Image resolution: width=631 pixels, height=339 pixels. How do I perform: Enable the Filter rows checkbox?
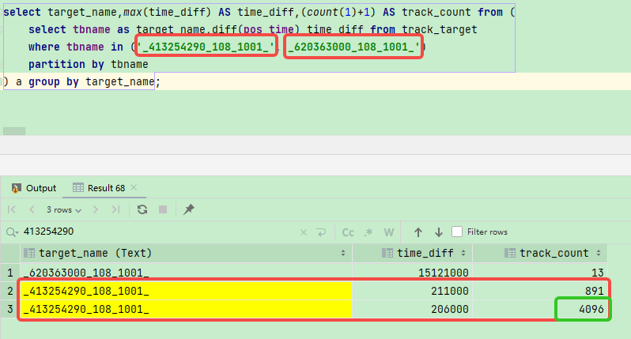(x=457, y=232)
